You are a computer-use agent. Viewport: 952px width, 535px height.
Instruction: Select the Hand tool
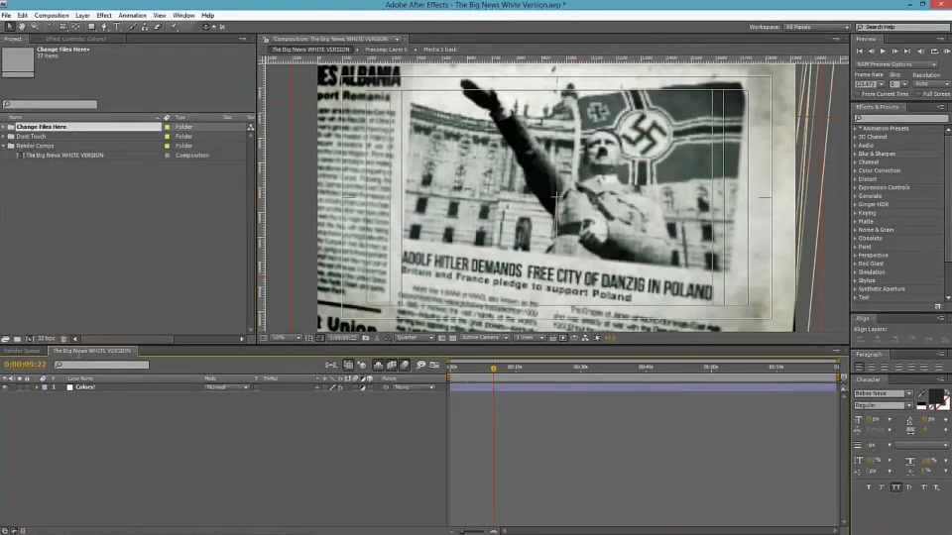(22, 27)
